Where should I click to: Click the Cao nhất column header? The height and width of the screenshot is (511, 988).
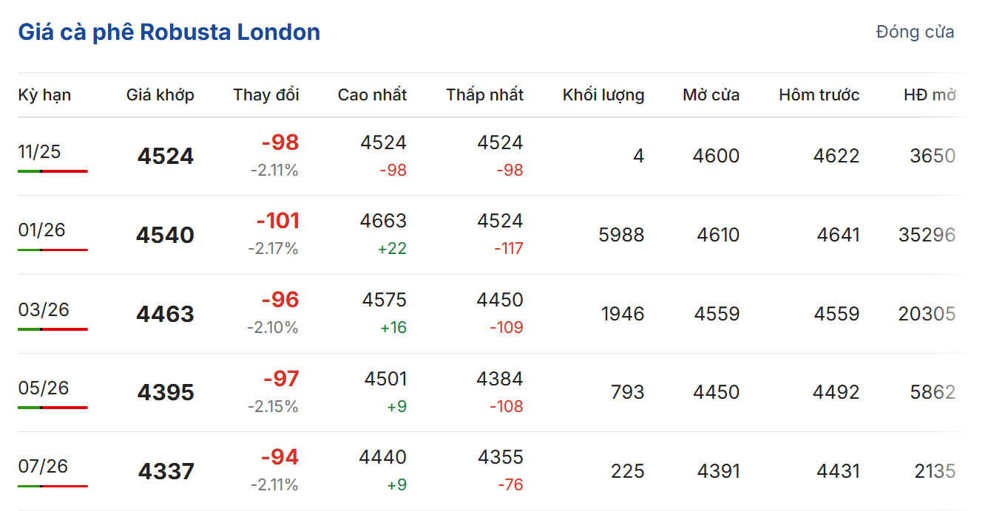(372, 95)
